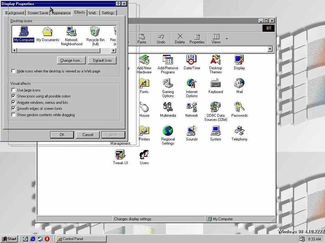This screenshot has width=325, height=243.
Task: Switch to Web tab
Action: [92, 13]
